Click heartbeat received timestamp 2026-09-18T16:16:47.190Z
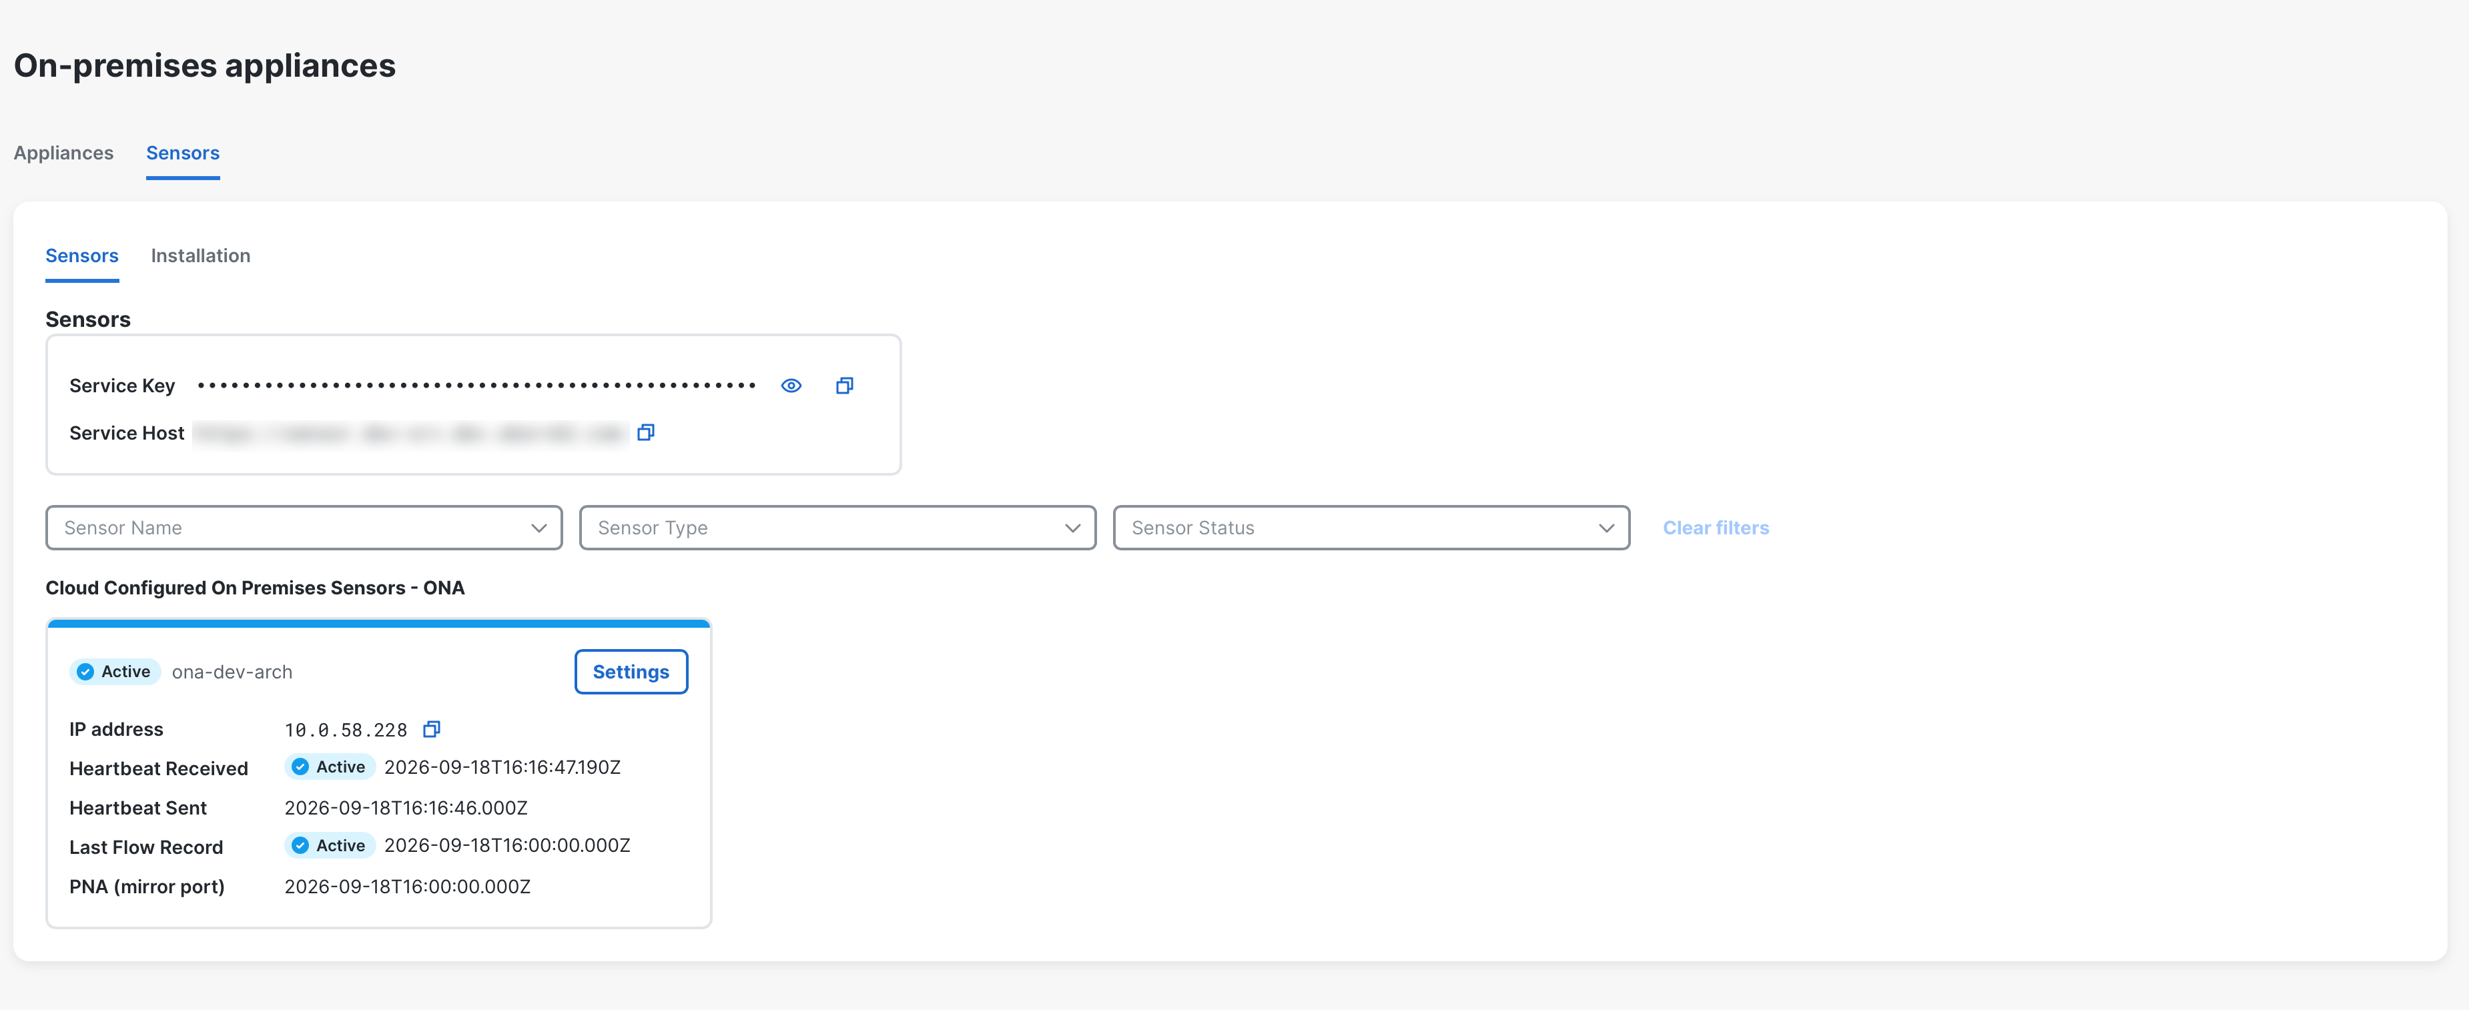Image resolution: width=2469 pixels, height=1010 pixels. click(502, 767)
